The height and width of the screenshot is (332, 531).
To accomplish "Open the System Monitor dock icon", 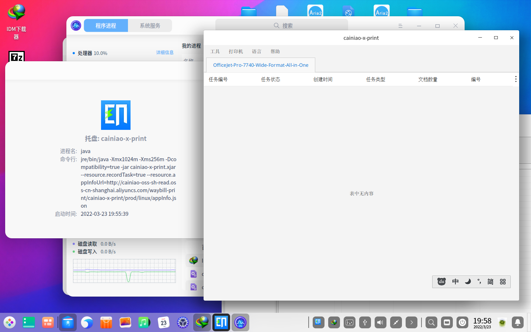I will pyautogui.click(x=240, y=322).
